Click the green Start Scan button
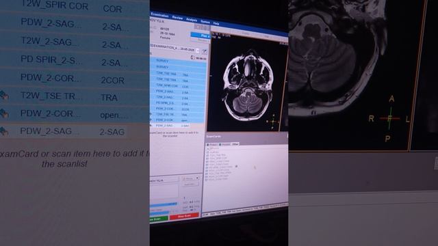Viewport: 438px width, 246px height. 159,219
